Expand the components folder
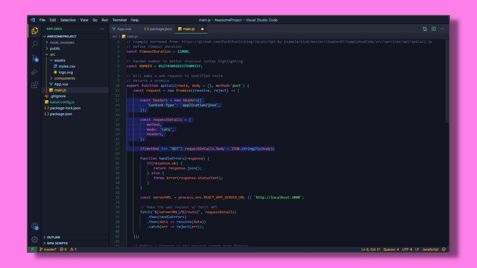 coord(64,78)
